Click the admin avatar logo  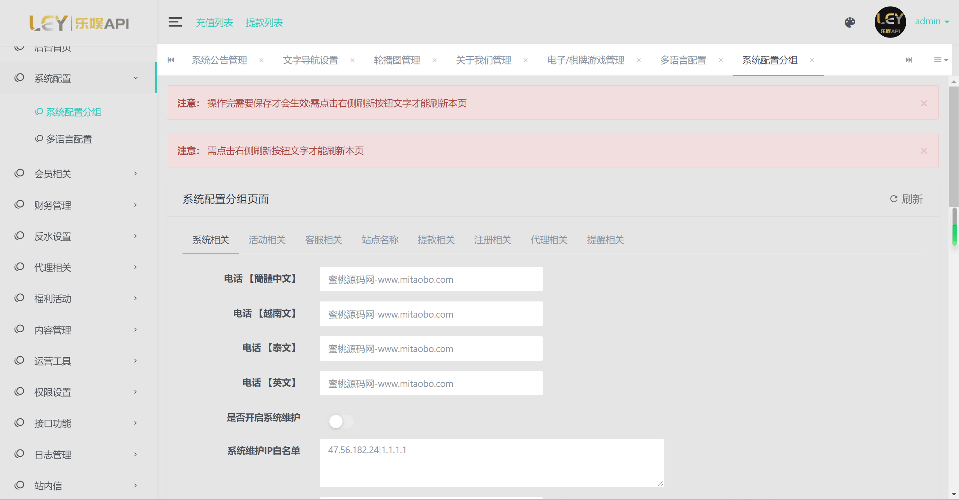(890, 22)
